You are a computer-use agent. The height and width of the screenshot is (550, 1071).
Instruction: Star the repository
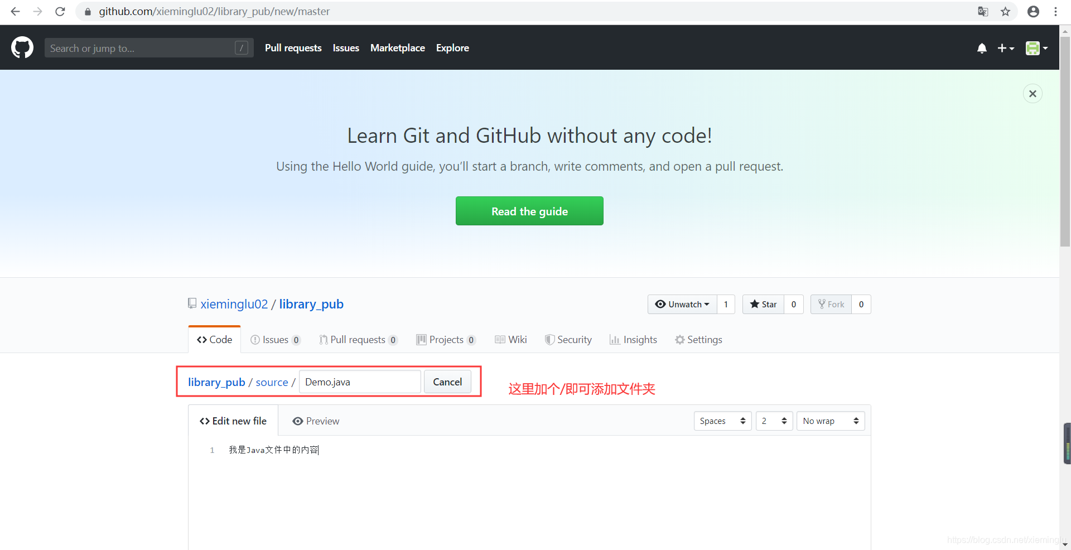(763, 304)
